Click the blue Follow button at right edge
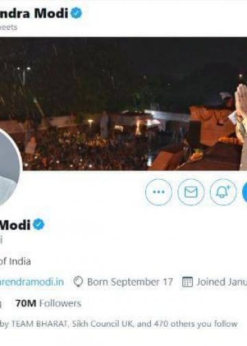Viewport: 247px width, 346px height. pyautogui.click(x=244, y=192)
